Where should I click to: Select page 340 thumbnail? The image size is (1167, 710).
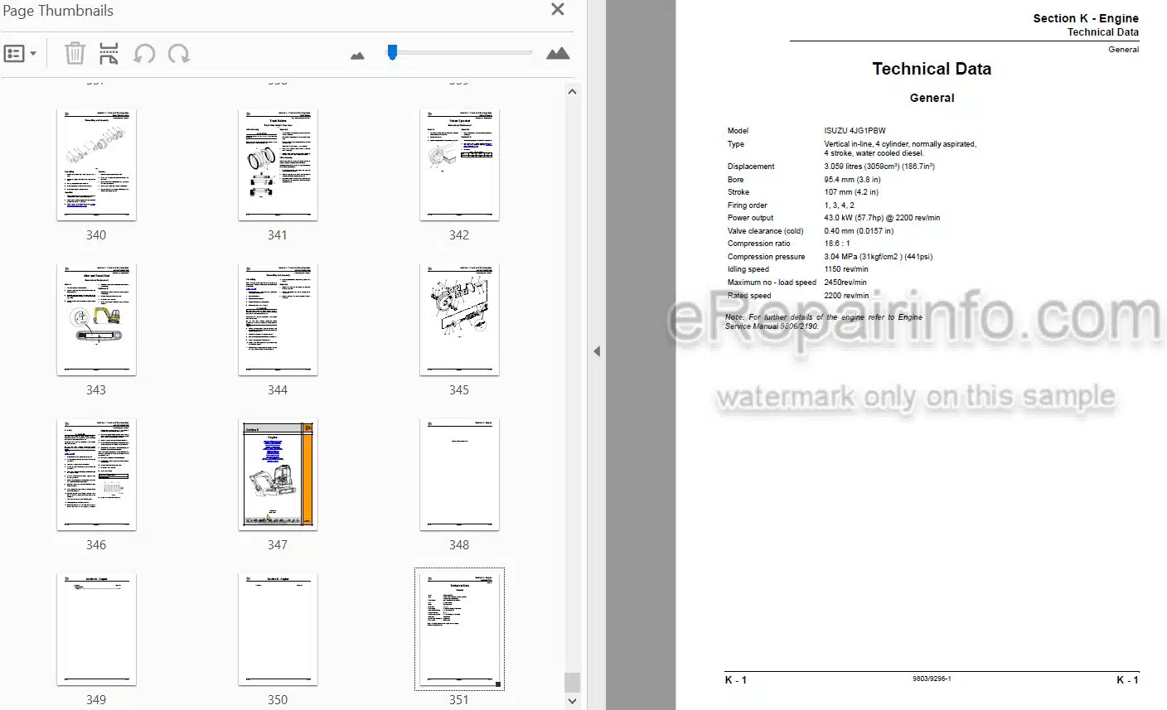(x=96, y=165)
